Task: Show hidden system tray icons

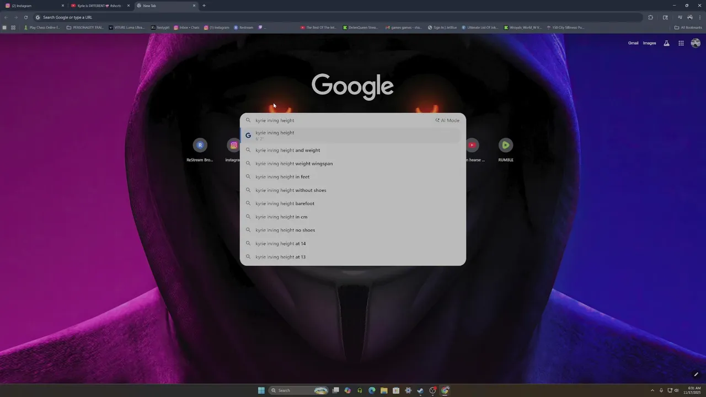Action: [652, 390]
